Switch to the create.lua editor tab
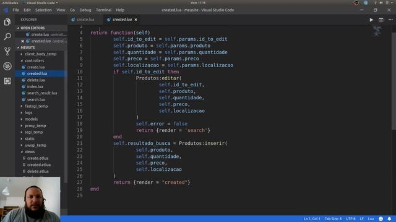Screen dimensions: 396x222 pos(85,20)
